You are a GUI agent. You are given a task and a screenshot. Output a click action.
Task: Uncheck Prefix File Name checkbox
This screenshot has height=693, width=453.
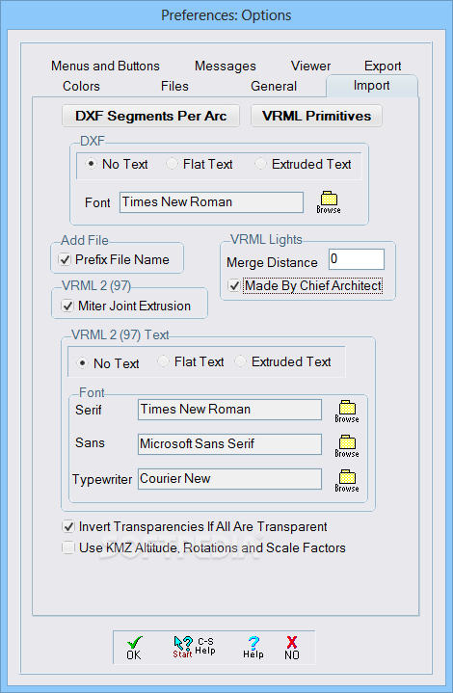[x=65, y=259]
